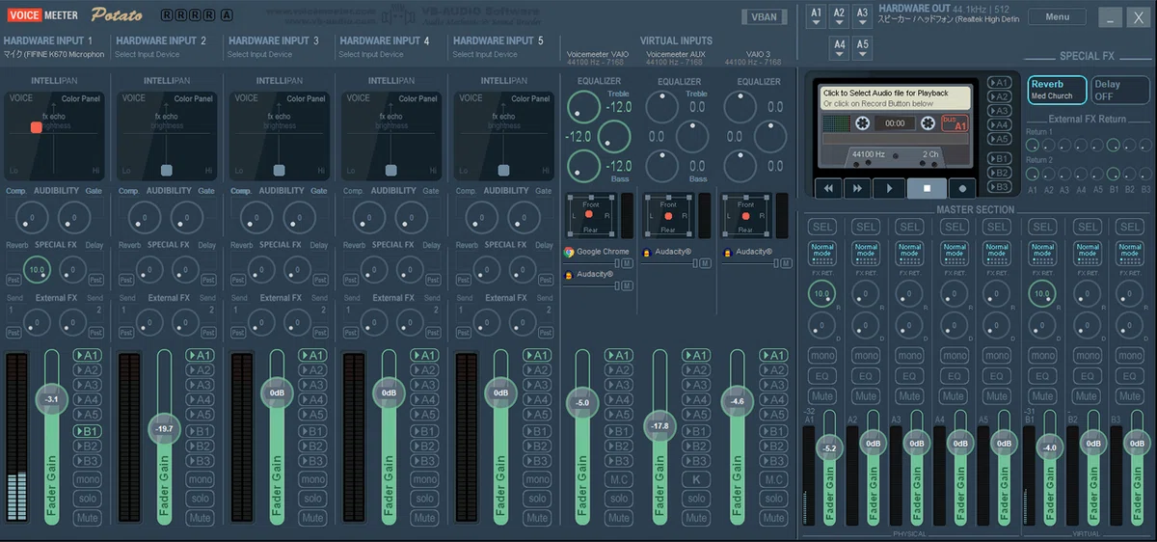This screenshot has width=1157, height=542.
Task: Click the Voicemeeter VAIO Bass EQ knob
Action: pos(582,166)
